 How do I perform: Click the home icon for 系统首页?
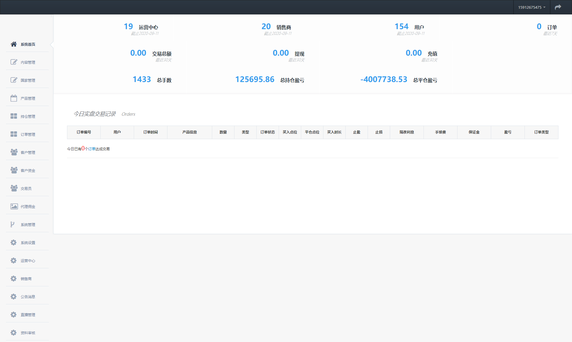(x=14, y=44)
